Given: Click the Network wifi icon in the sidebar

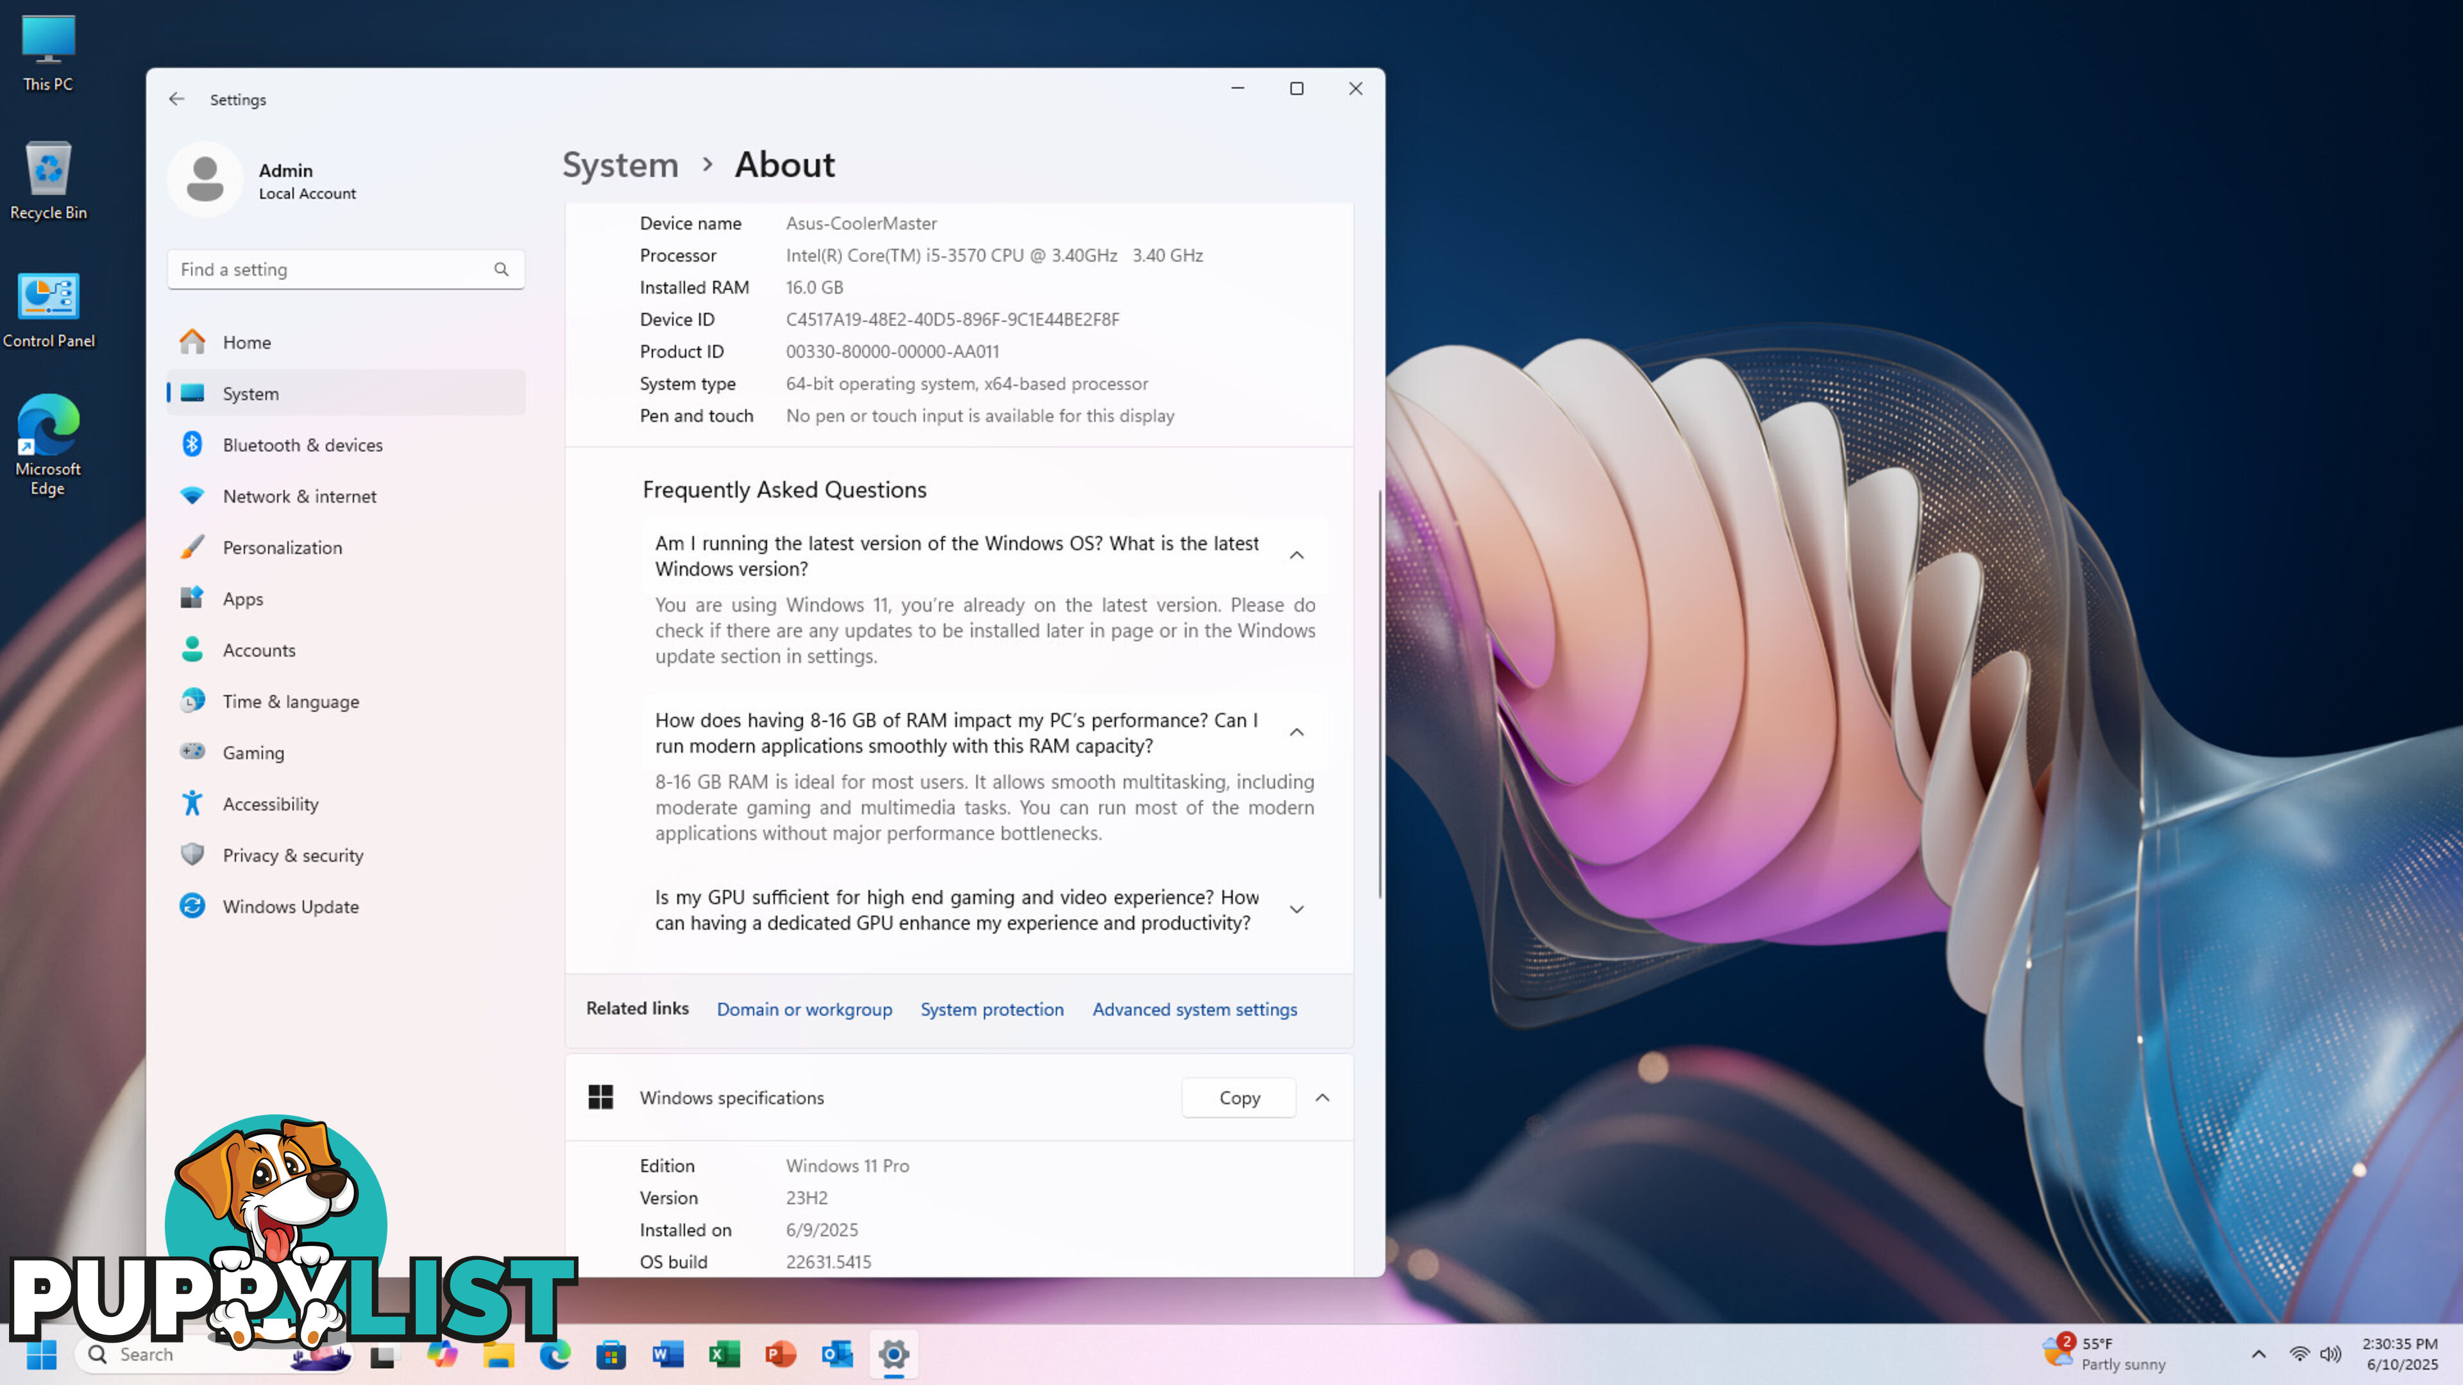Looking at the screenshot, I should 192,496.
